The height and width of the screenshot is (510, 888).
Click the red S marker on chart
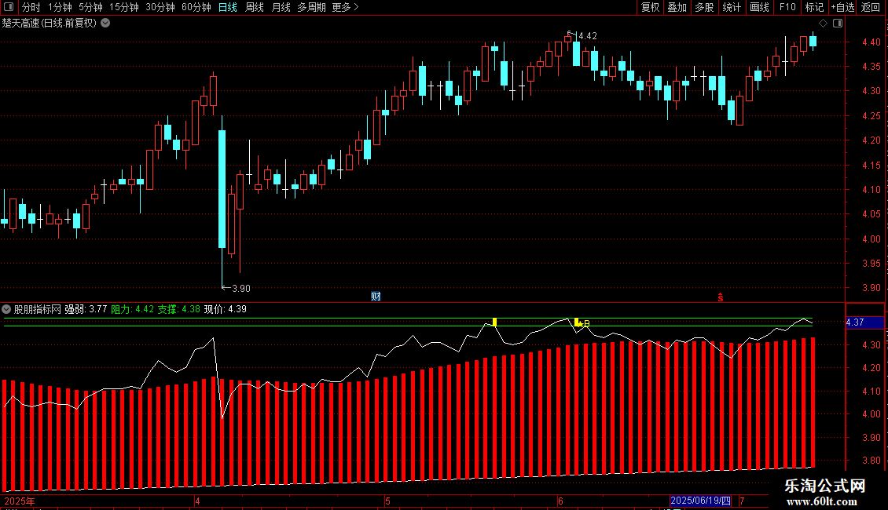coord(721,297)
